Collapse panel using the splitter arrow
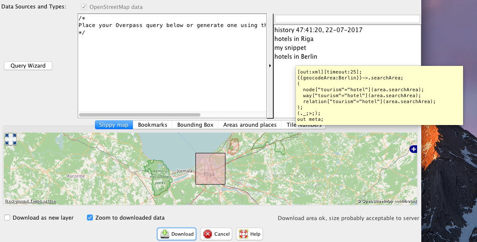Screen dimensions: 477x242 (270, 66)
